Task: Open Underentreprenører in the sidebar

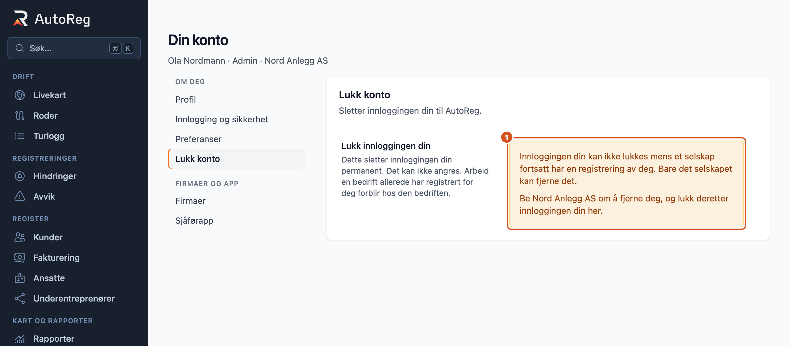Action: (74, 298)
